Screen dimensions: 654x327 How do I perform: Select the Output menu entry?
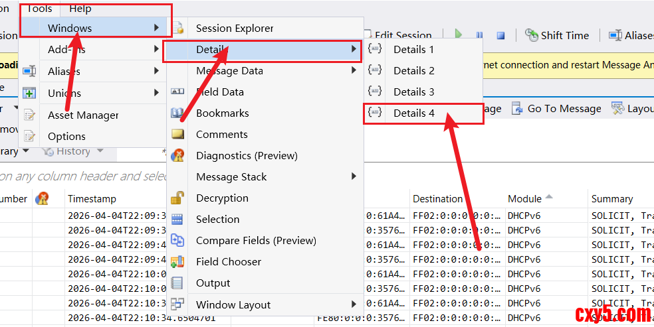pos(213,283)
